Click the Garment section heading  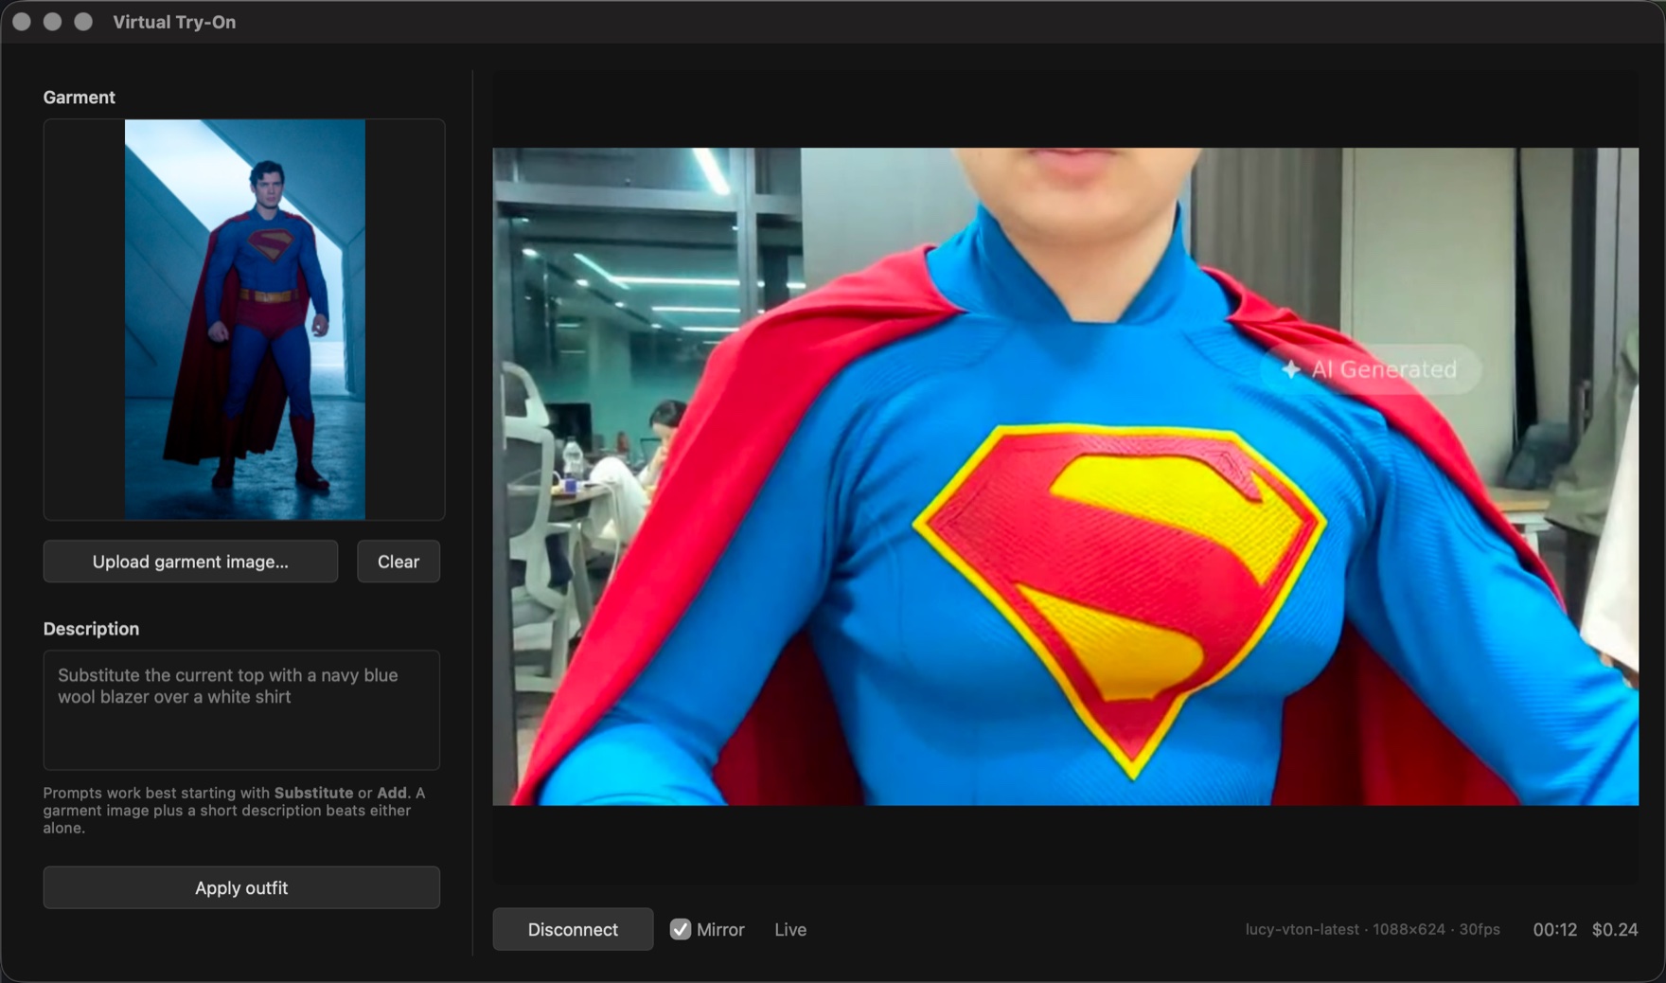pos(80,98)
